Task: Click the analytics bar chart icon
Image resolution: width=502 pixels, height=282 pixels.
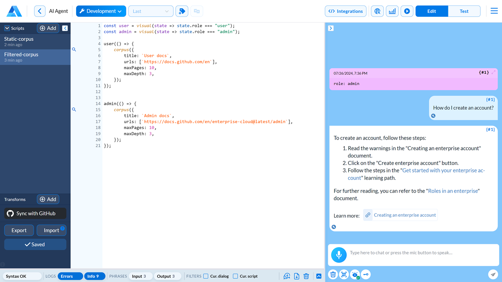Action: click(392, 11)
